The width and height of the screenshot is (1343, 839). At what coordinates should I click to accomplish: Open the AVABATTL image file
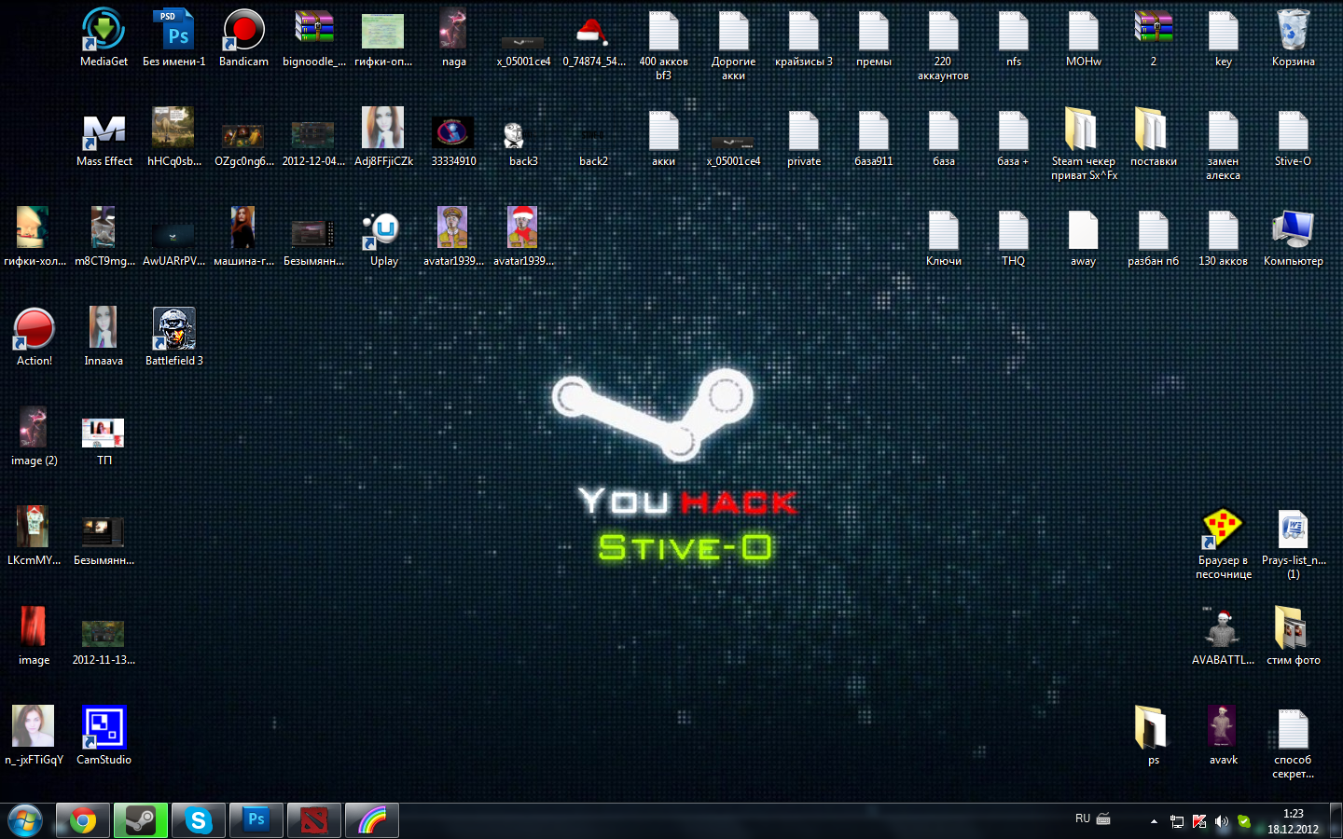coord(1223,636)
